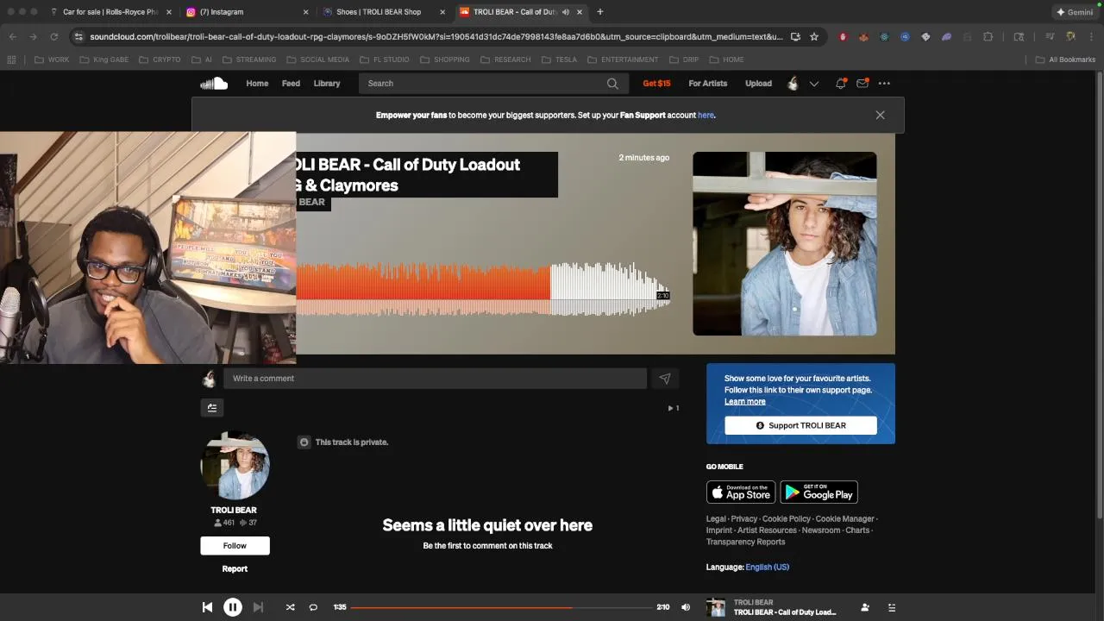Click the queue/related tracks icon below comment box
This screenshot has width=1104, height=621.
click(x=212, y=408)
